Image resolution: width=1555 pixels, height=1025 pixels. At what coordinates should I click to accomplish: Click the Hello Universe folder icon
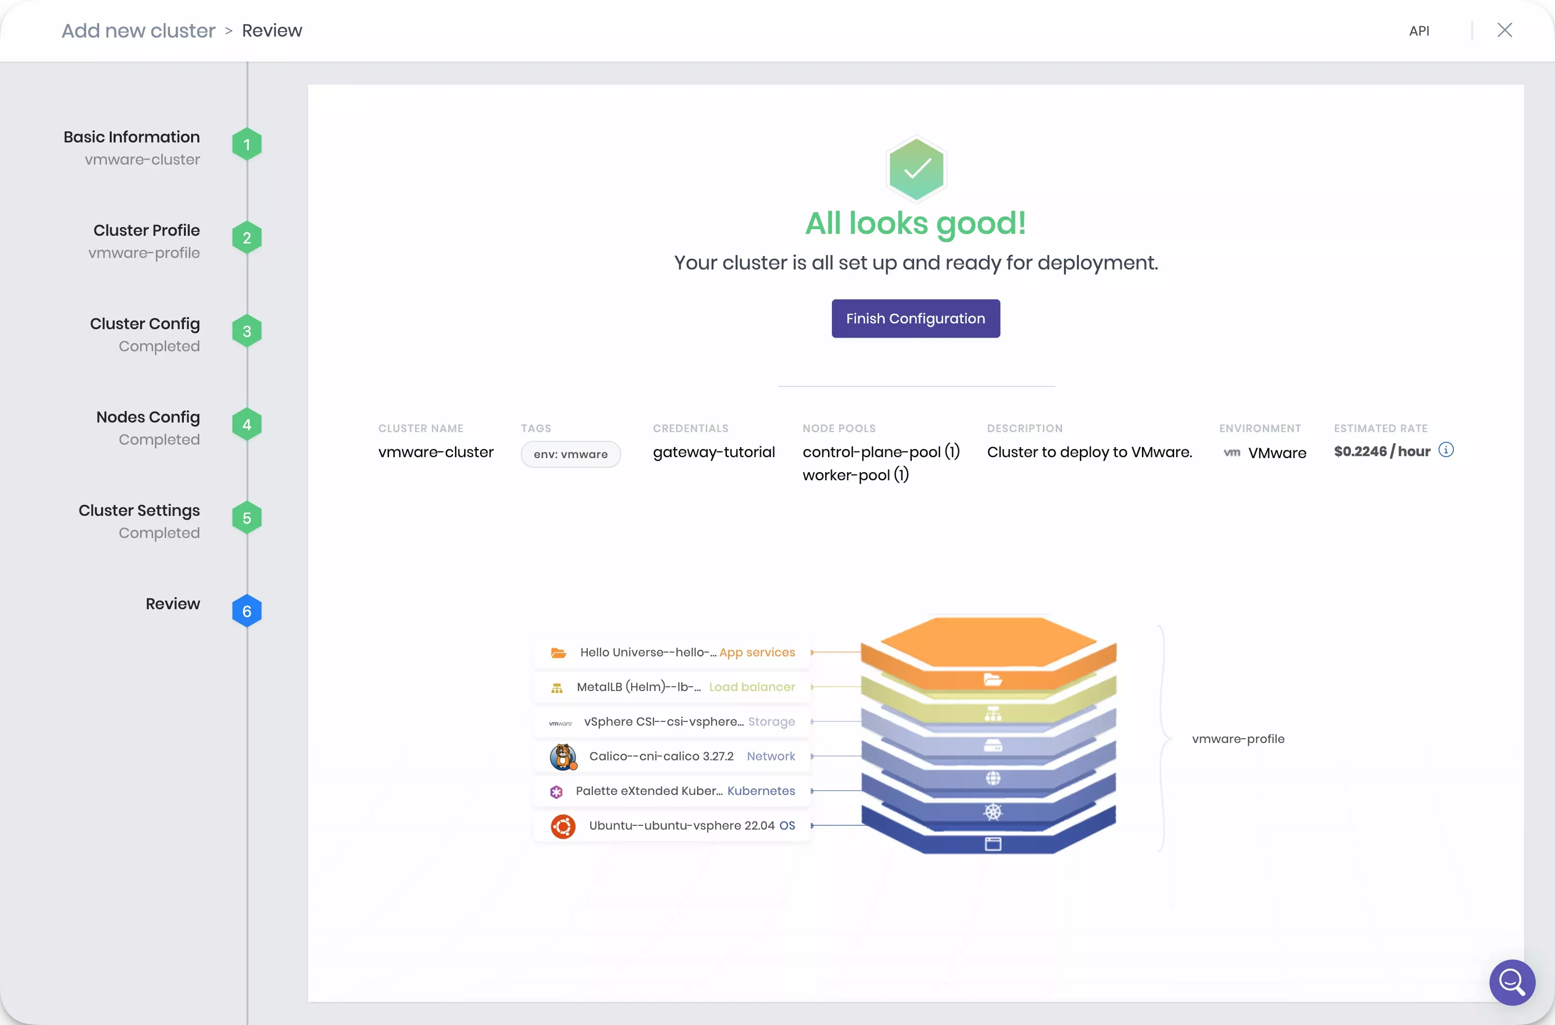[x=558, y=653]
